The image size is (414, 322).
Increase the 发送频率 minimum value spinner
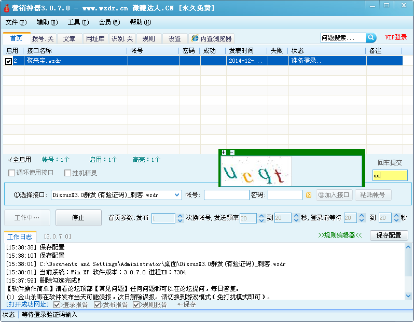click(x=261, y=216)
